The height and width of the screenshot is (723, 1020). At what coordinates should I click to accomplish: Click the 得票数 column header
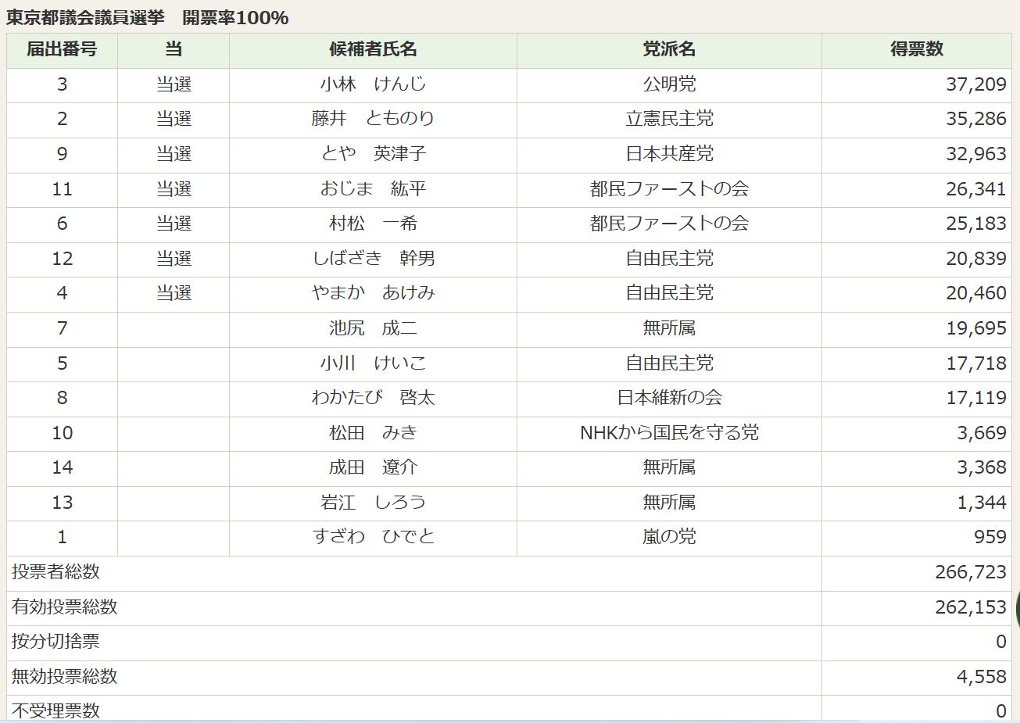click(x=916, y=50)
